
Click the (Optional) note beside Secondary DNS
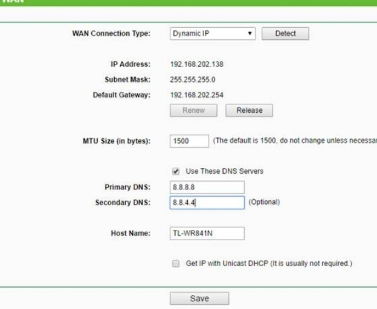264,202
